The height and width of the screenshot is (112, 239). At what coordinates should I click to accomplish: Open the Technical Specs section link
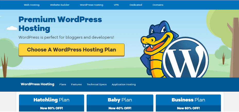pyautogui.click(x=97, y=84)
